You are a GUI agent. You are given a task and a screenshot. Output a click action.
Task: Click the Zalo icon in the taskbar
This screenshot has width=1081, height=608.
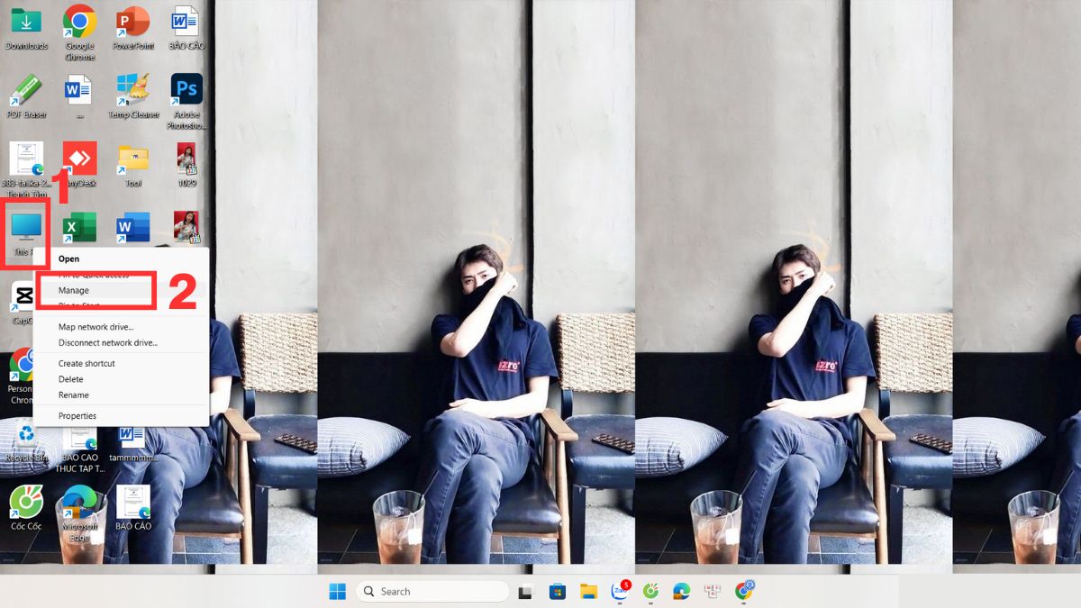[620, 591]
